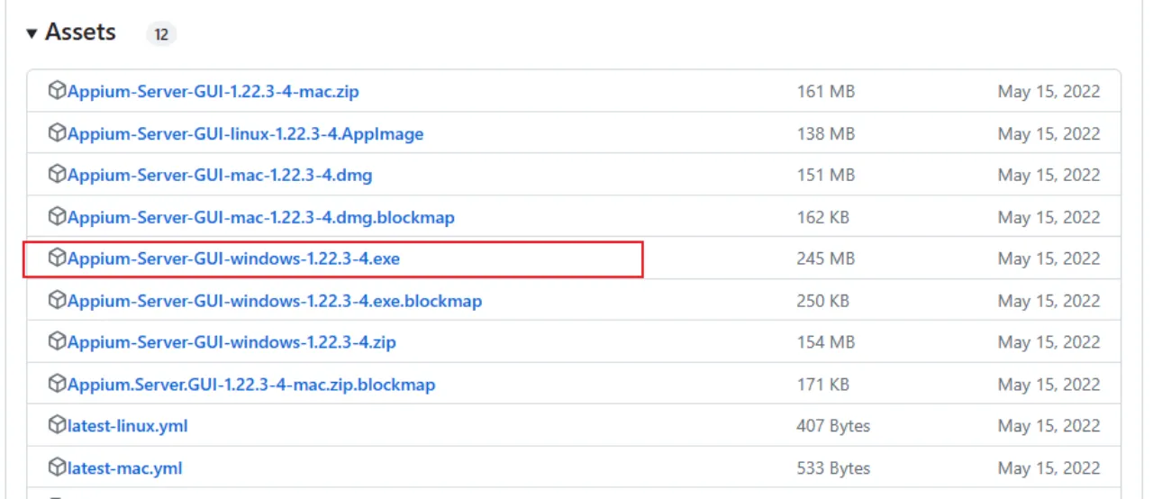Click package icon beside windows-1.22.3-4.exe
Screen dimensions: 1153x499
pos(57,259)
